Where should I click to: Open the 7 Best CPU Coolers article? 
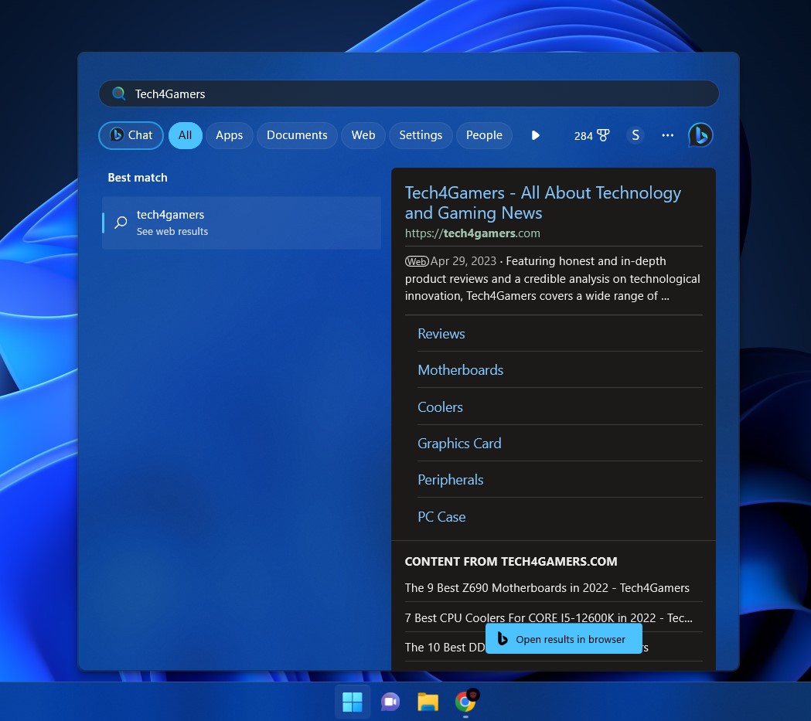pyautogui.click(x=548, y=617)
